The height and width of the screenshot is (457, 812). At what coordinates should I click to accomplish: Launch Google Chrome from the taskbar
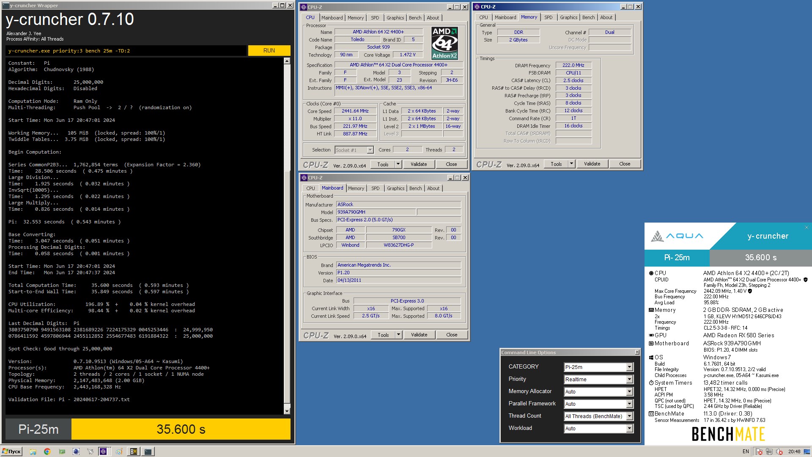[x=47, y=451]
